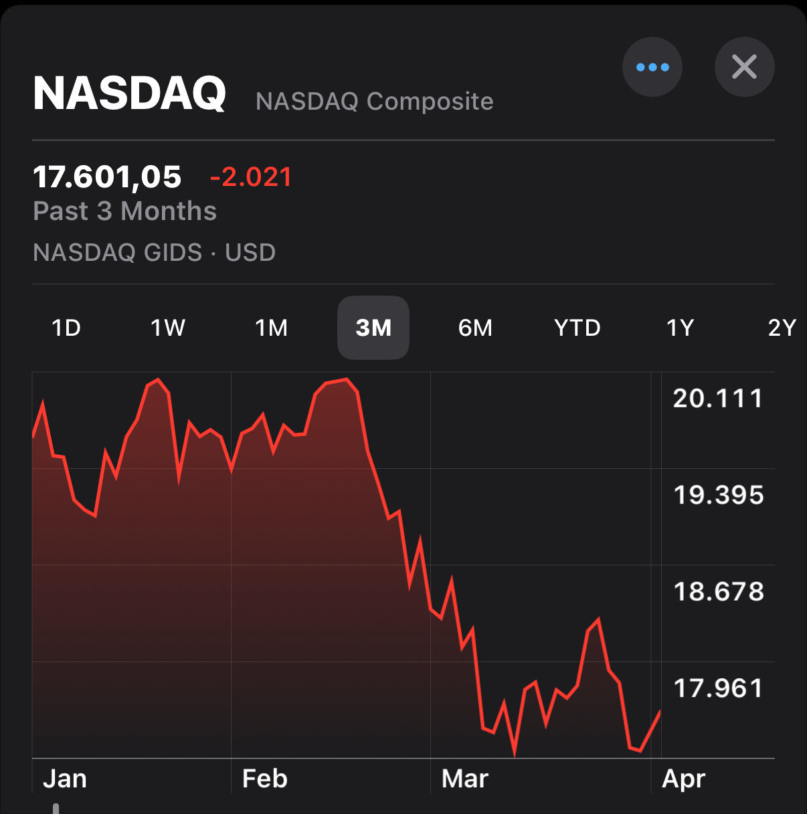
Task: Select the YTD range tab
Action: coord(577,328)
